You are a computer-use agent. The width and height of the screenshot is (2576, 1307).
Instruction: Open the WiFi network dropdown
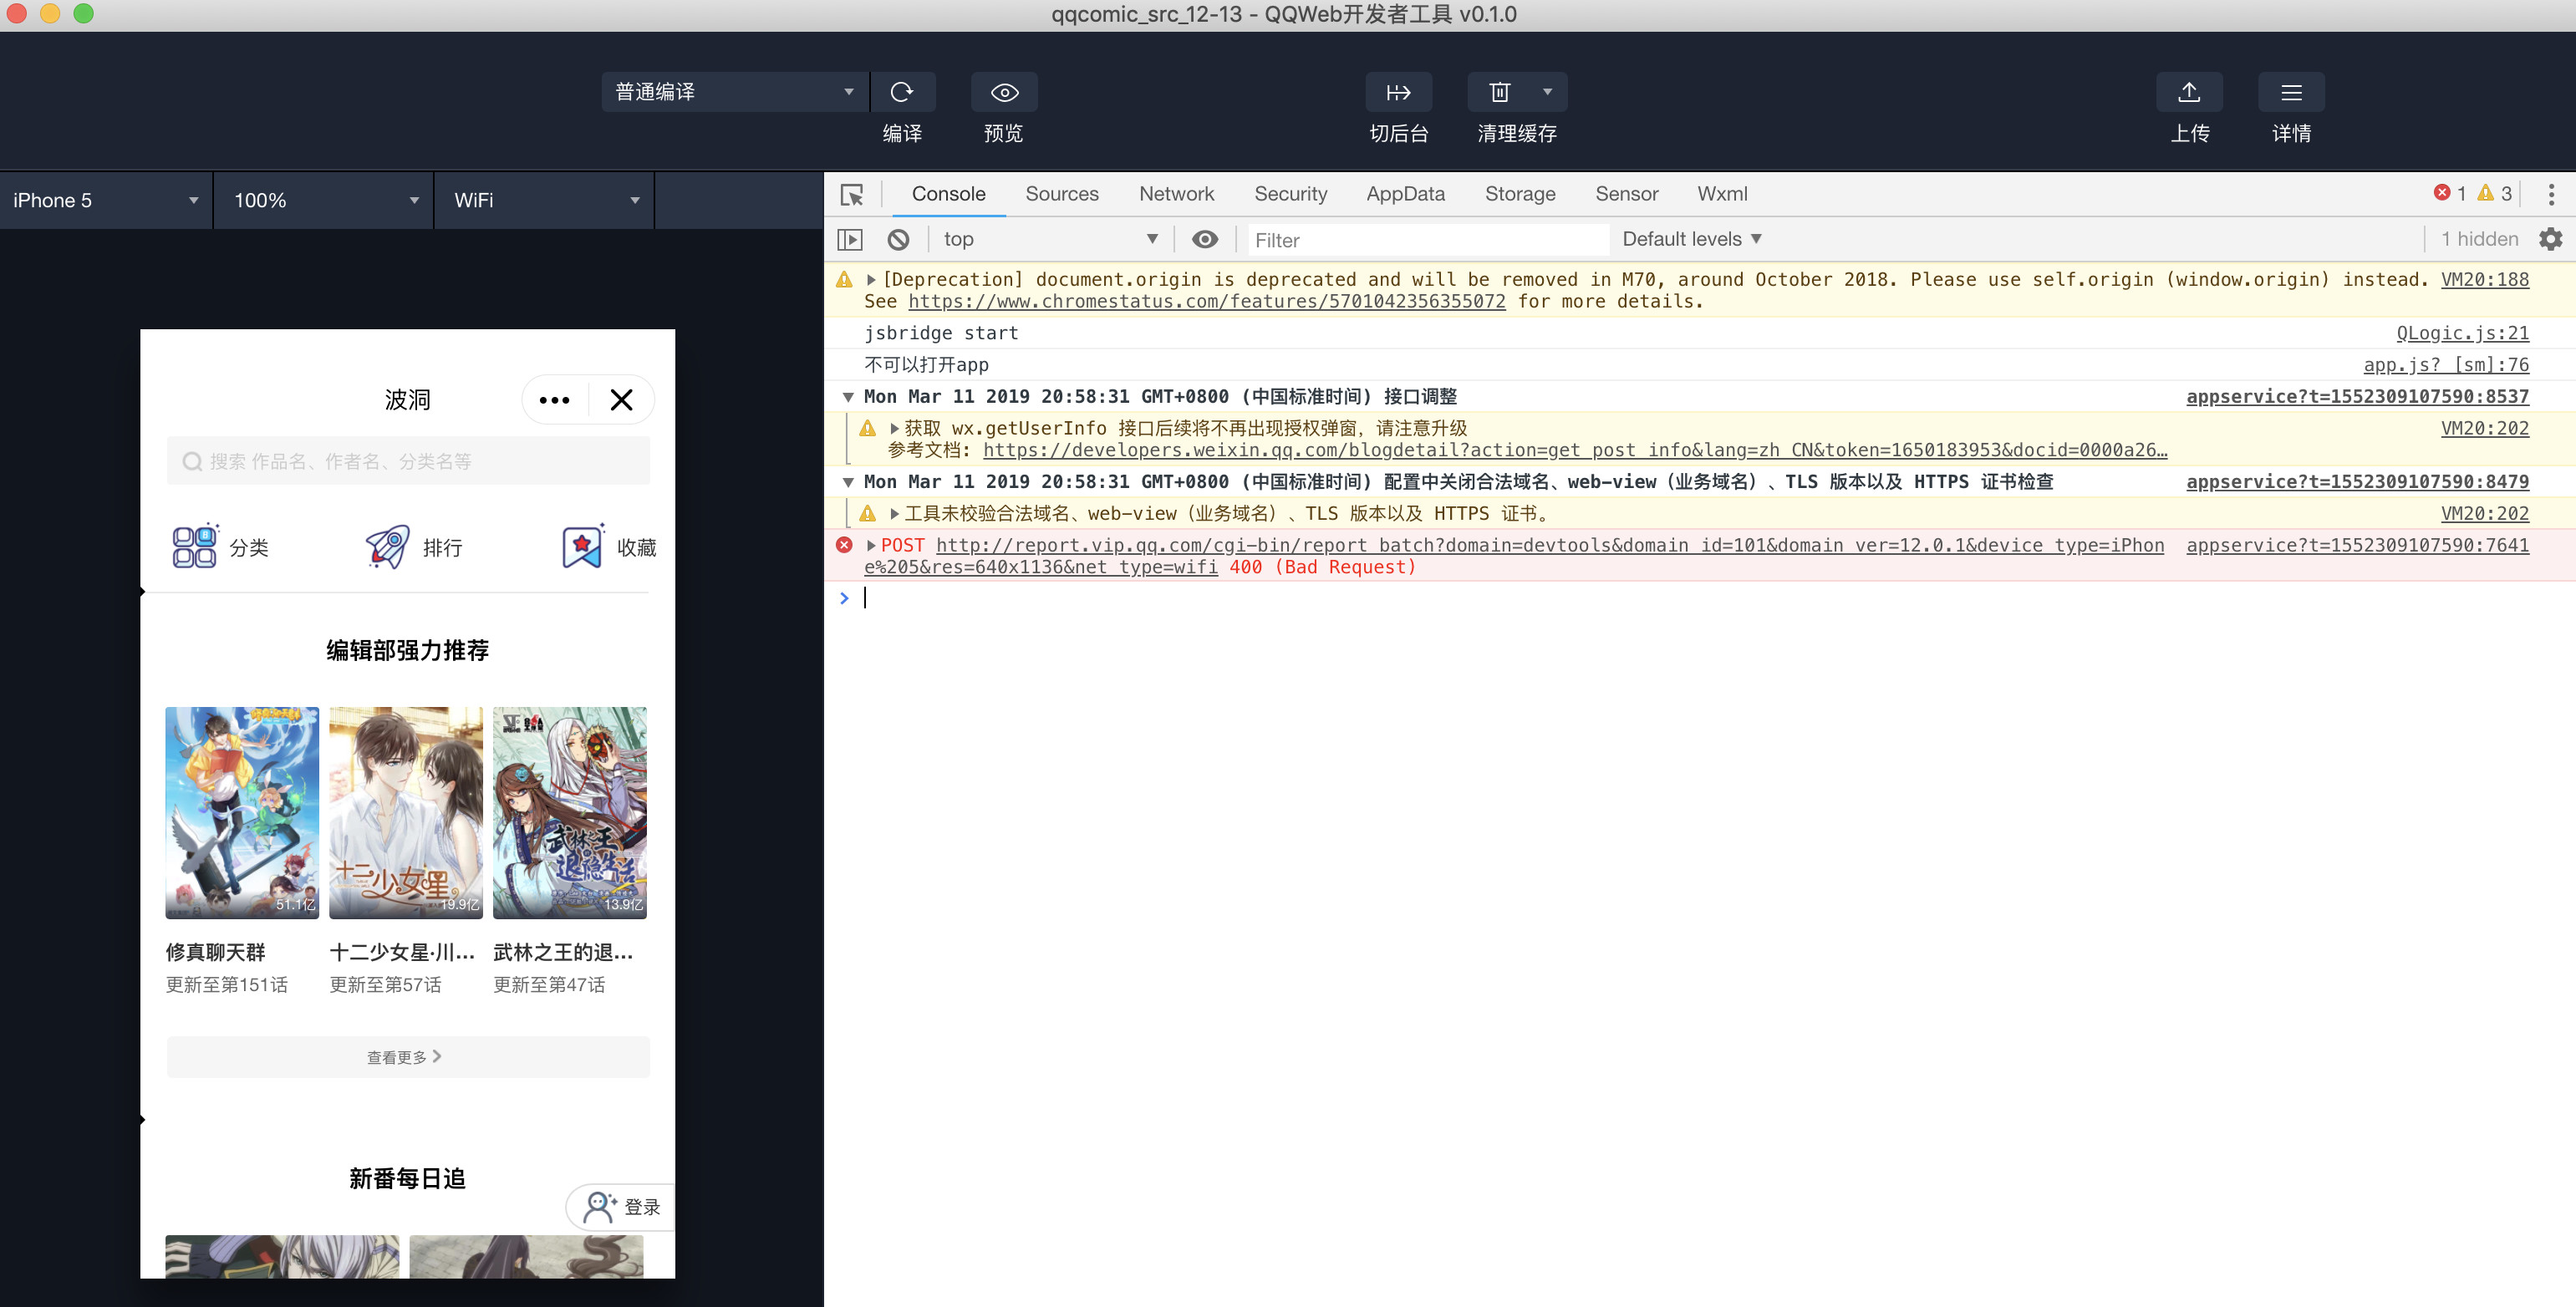pyautogui.click(x=545, y=200)
